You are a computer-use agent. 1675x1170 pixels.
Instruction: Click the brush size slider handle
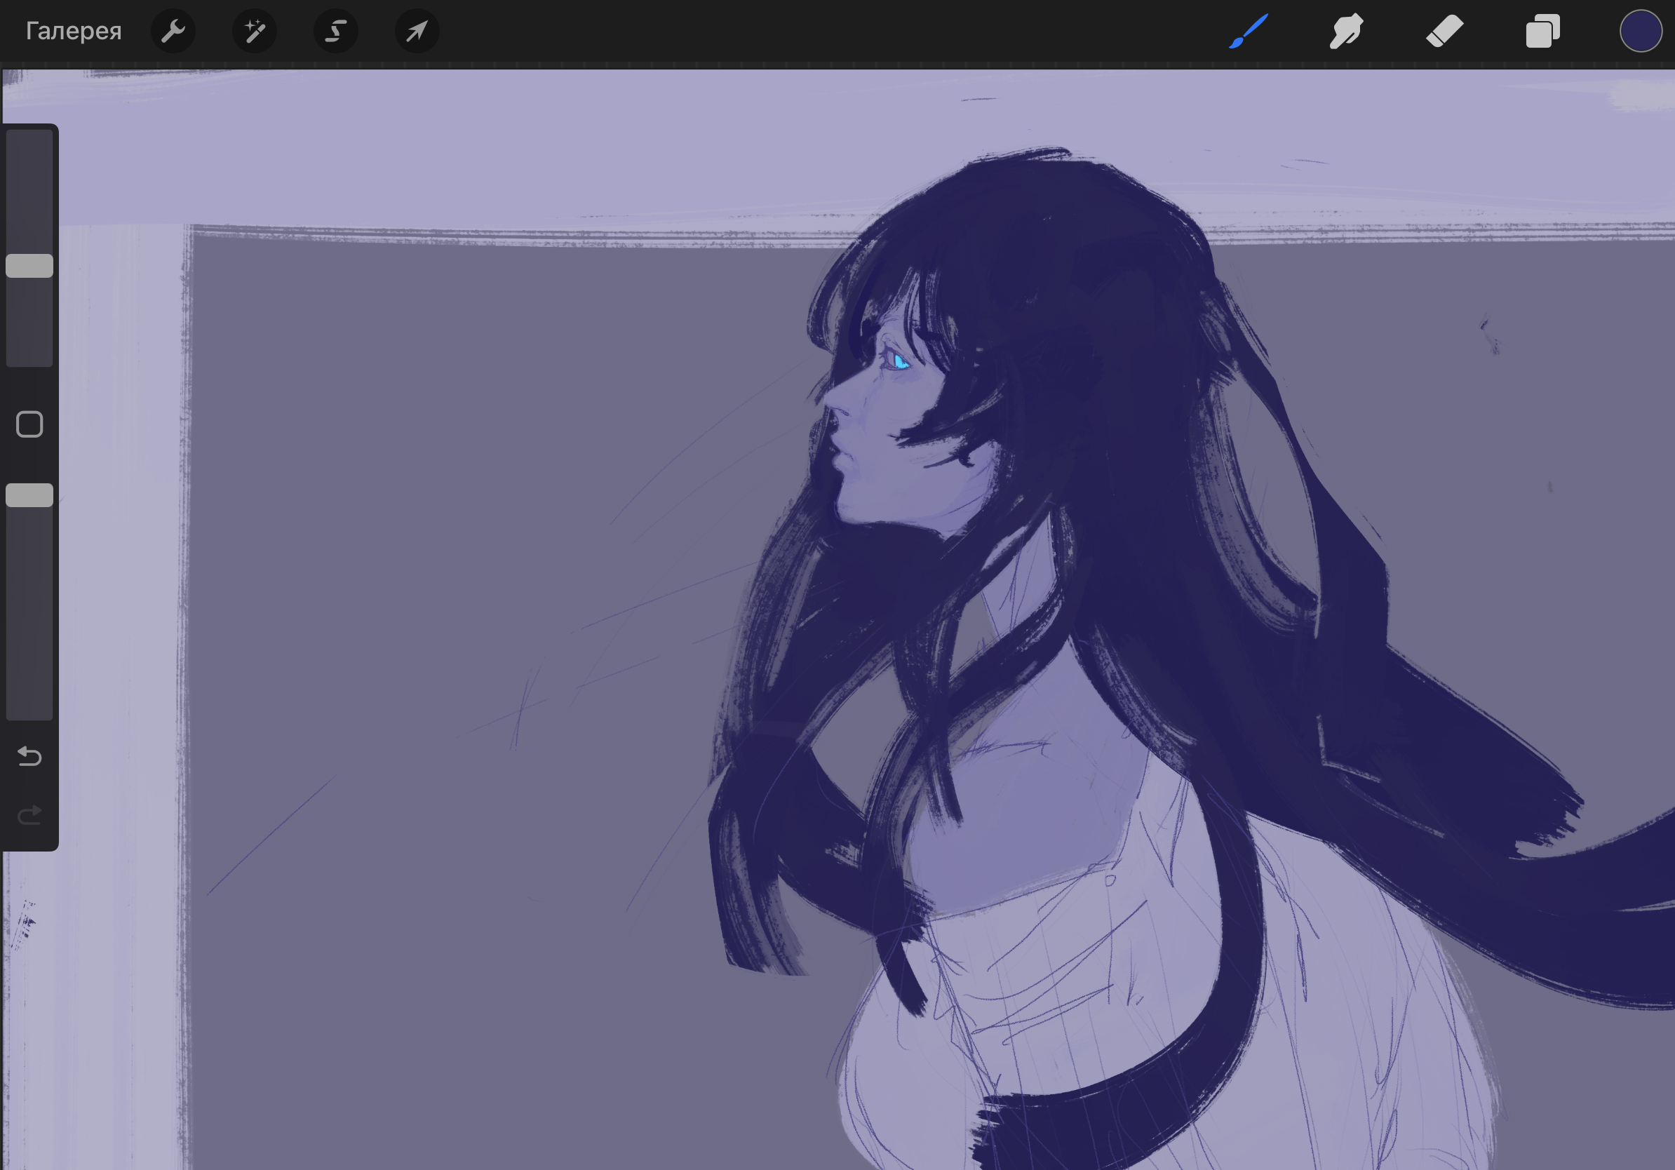[29, 266]
